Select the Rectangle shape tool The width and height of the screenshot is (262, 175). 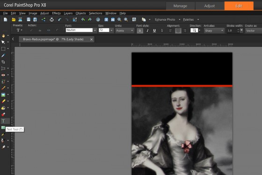[x=3, y=128]
